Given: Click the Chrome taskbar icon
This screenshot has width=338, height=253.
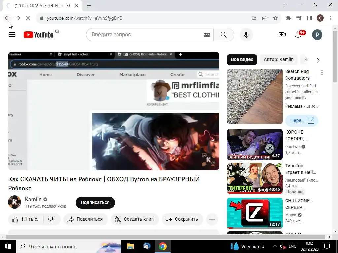Looking at the screenshot, I should (163, 246).
